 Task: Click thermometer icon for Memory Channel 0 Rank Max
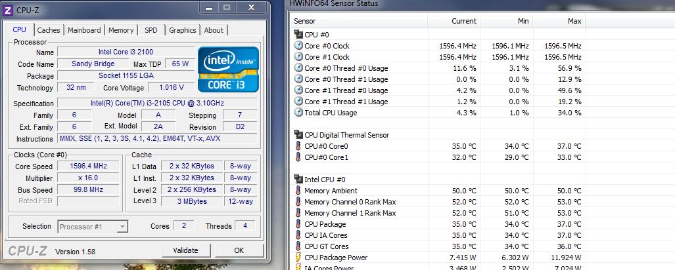(298, 202)
